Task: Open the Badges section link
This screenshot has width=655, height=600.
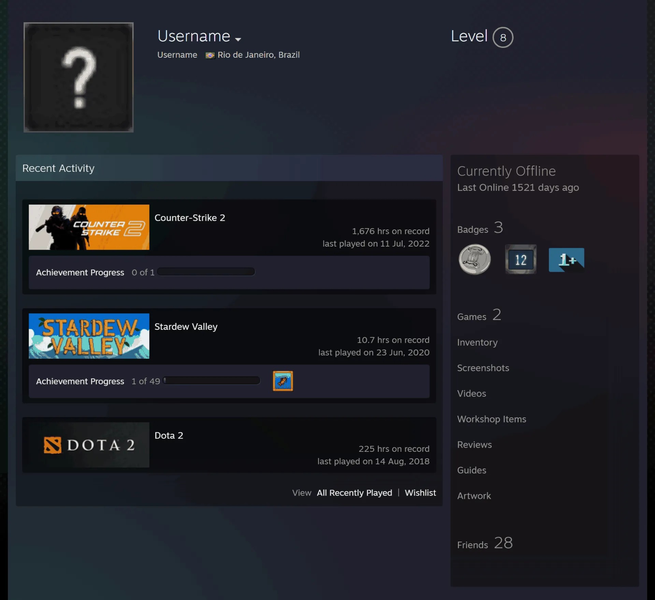Action: tap(480, 228)
